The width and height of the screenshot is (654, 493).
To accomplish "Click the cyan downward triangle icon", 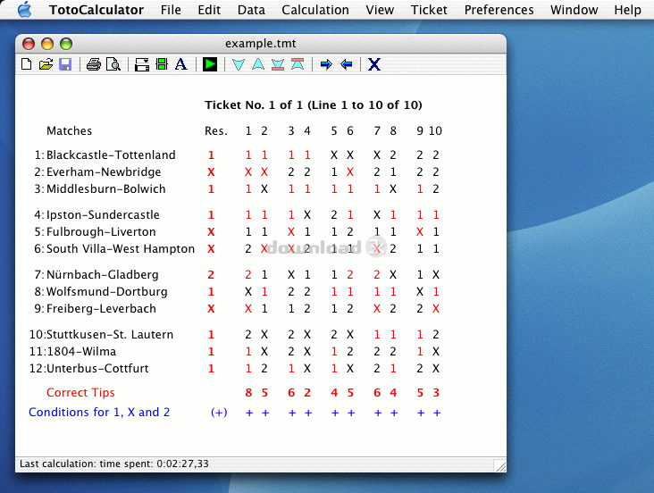I will 239,64.
